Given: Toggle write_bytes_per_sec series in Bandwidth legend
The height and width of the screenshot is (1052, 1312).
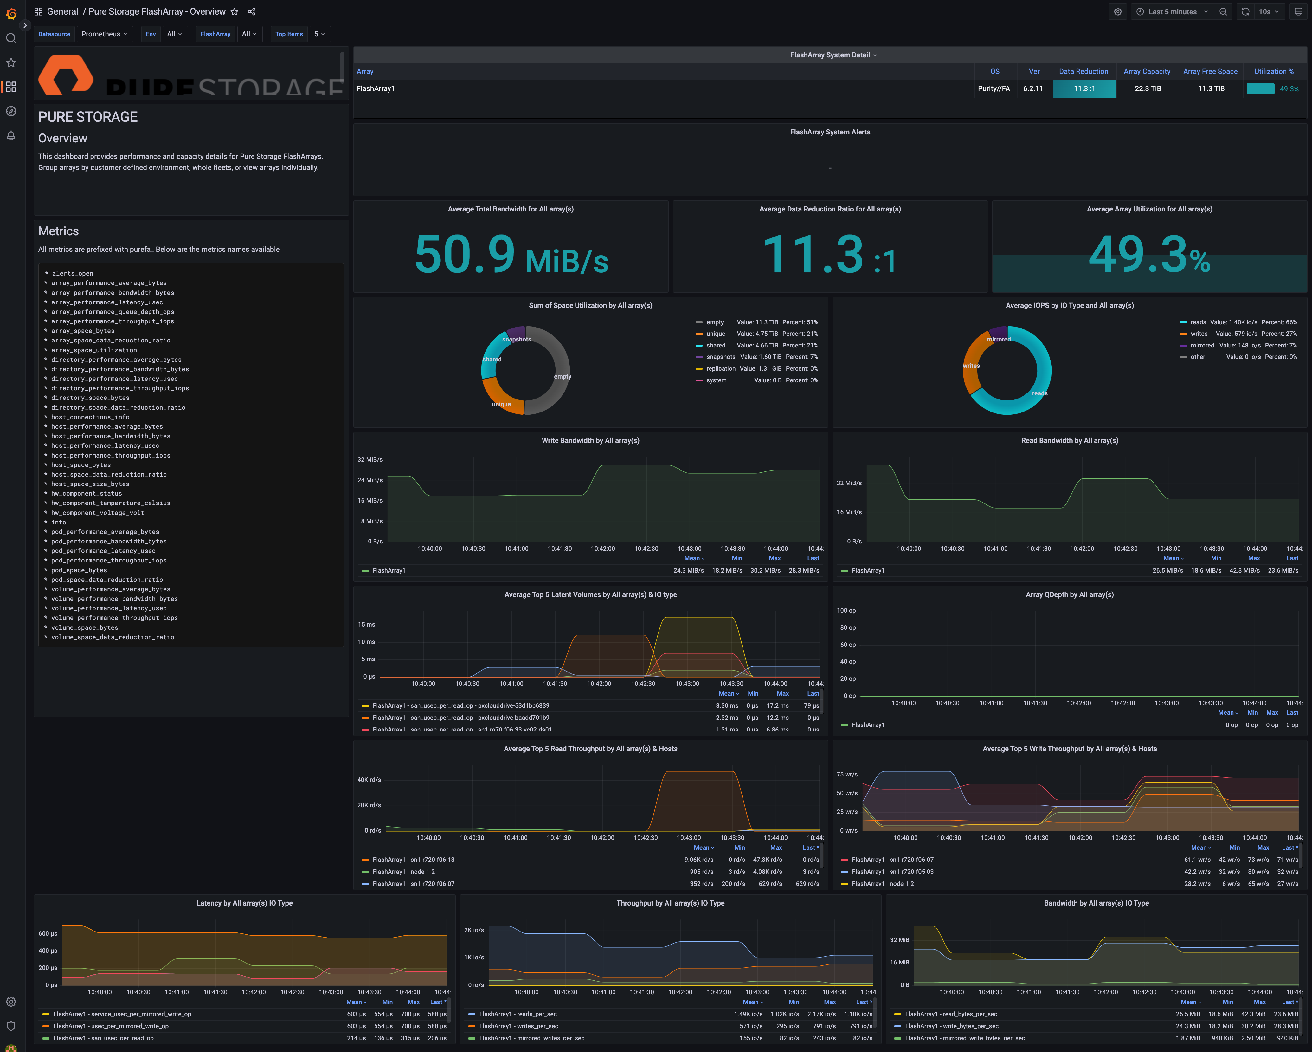Looking at the screenshot, I should pyautogui.click(x=952, y=1026).
